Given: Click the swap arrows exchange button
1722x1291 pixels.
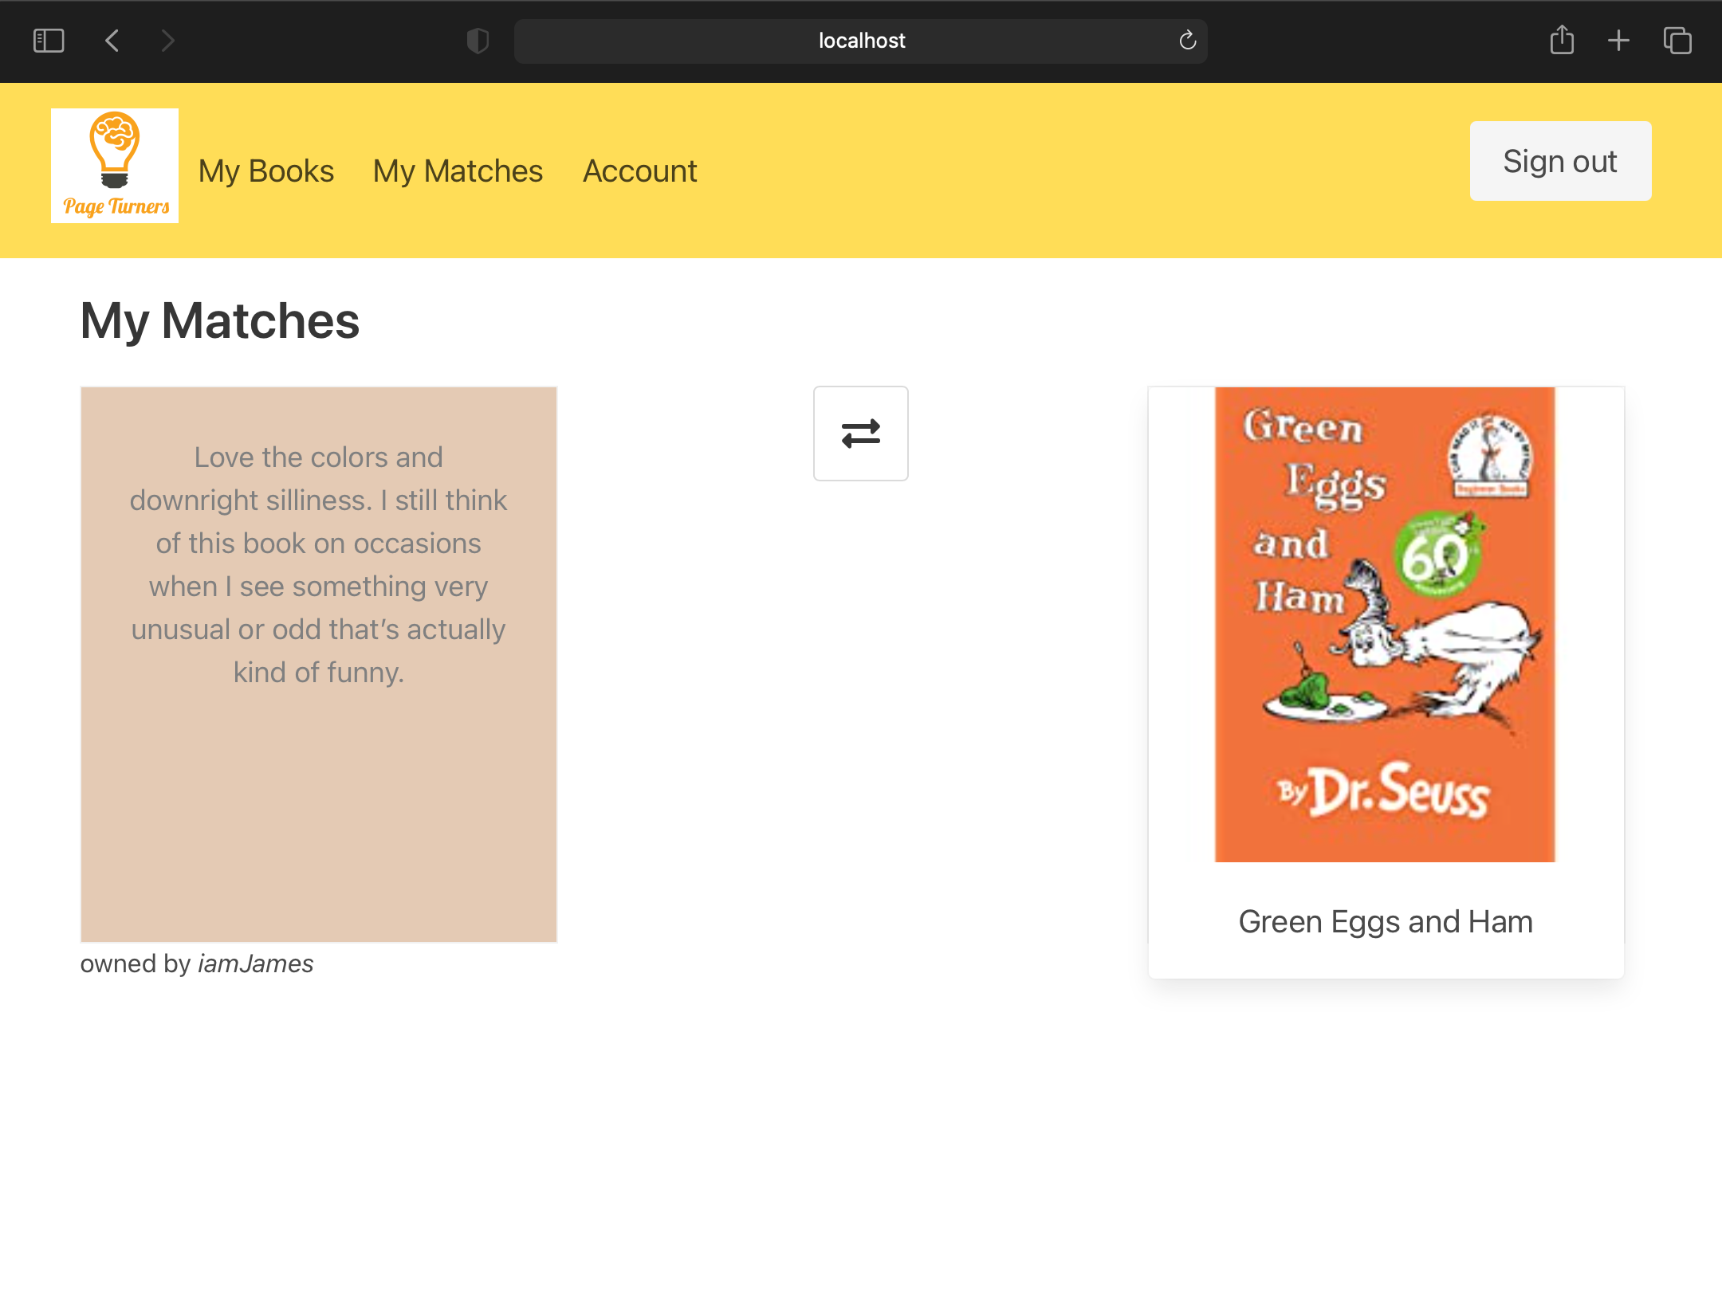Looking at the screenshot, I should point(860,434).
